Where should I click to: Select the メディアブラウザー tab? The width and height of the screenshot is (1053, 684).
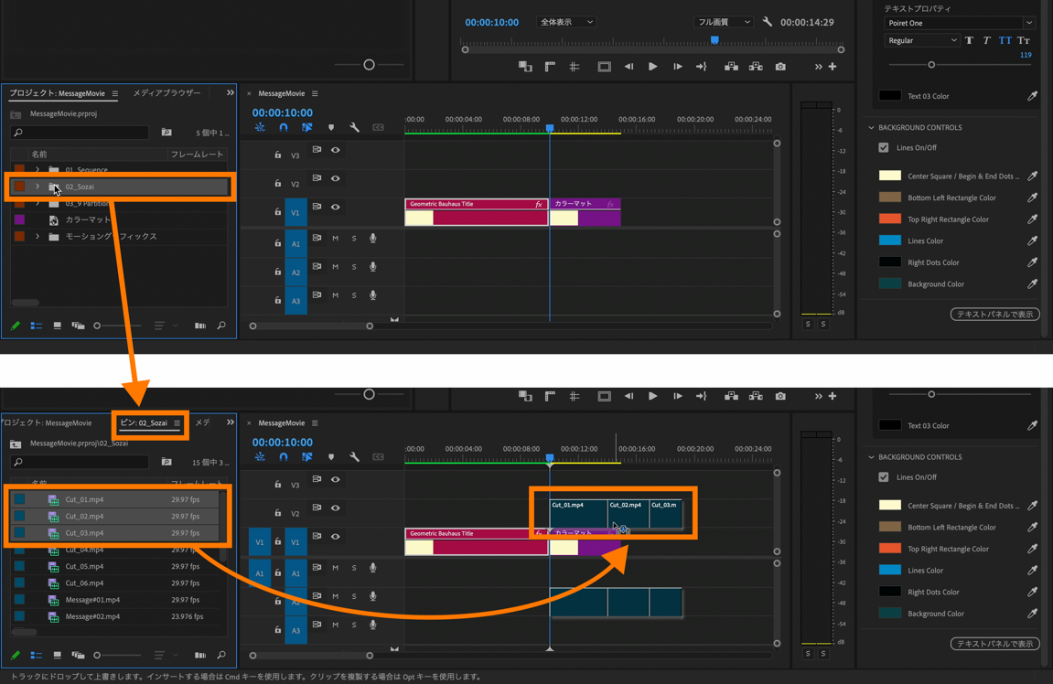[167, 93]
